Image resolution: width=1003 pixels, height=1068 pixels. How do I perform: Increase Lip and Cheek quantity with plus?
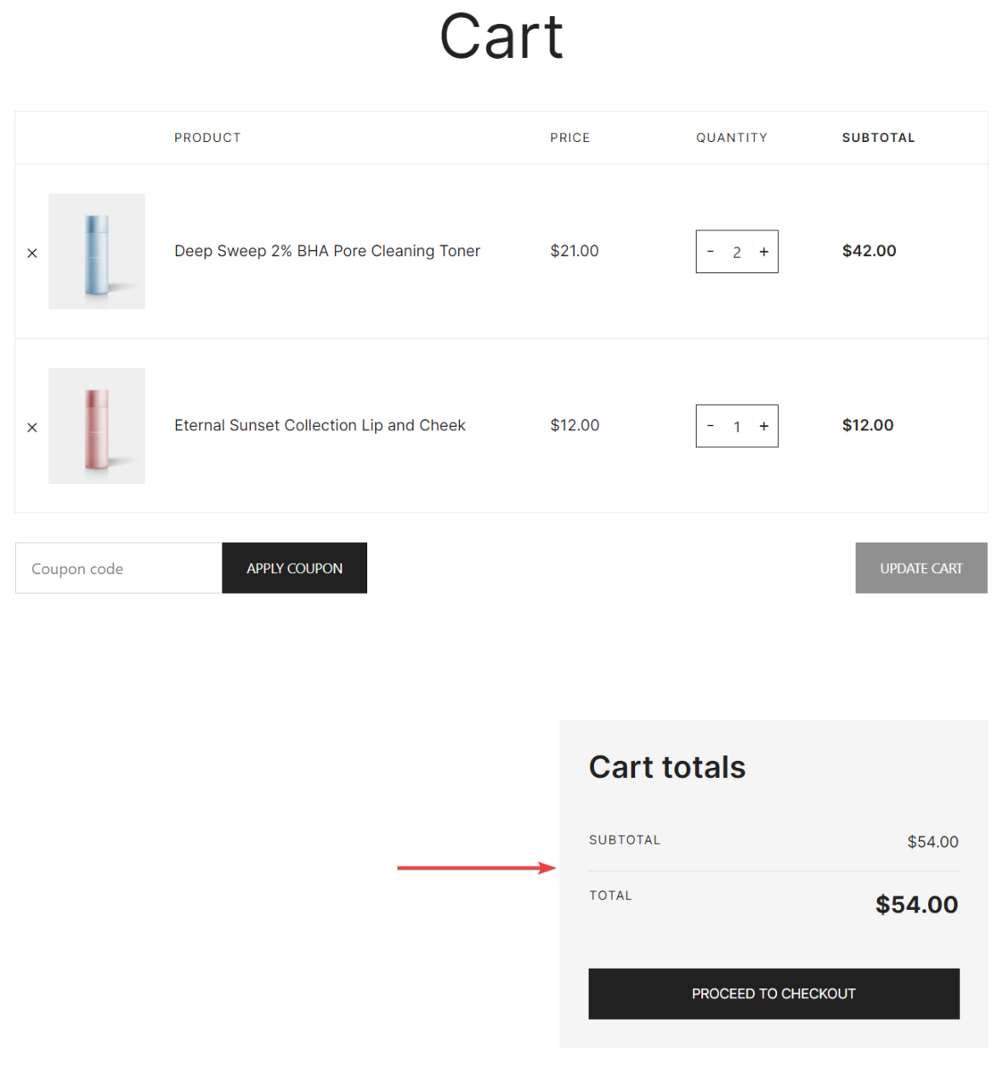click(x=763, y=426)
